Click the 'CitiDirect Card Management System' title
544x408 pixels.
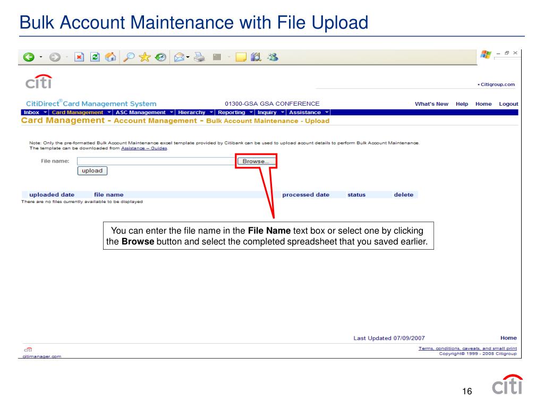point(91,104)
